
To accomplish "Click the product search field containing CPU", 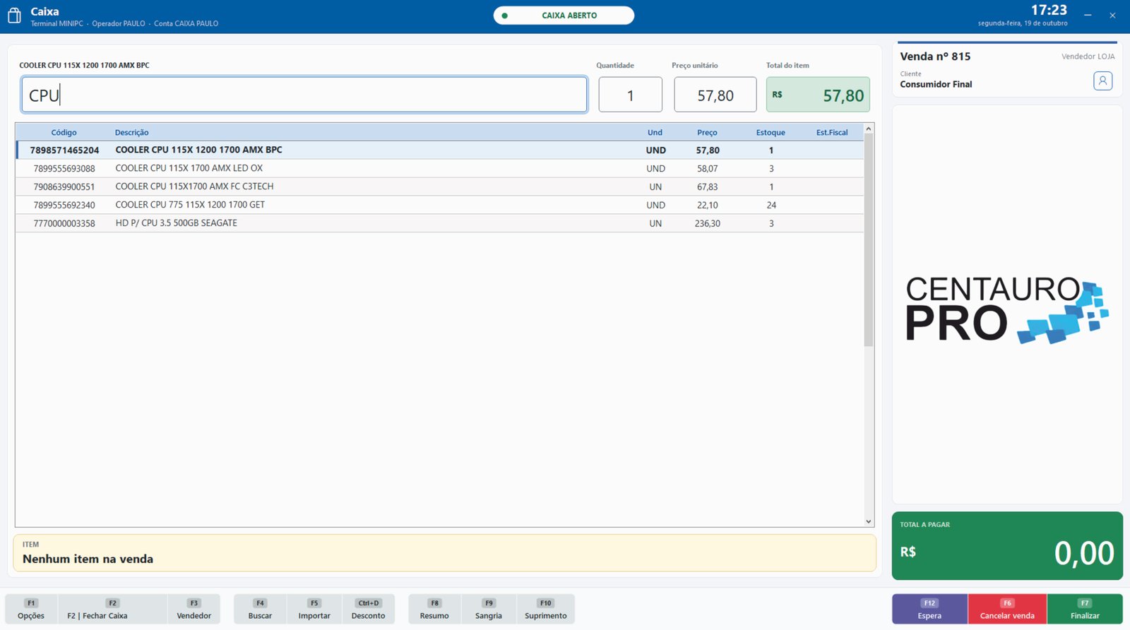I will point(304,95).
